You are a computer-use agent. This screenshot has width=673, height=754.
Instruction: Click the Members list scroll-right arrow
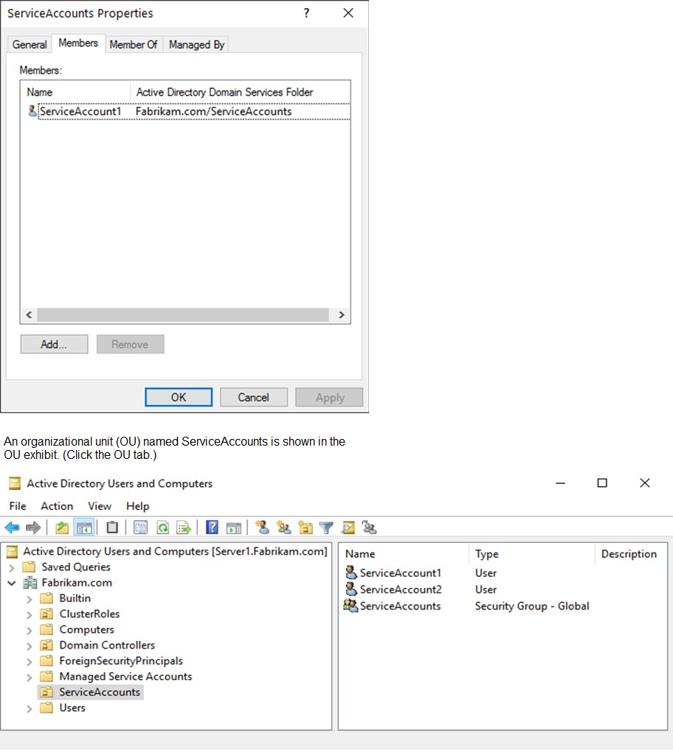pyautogui.click(x=341, y=315)
